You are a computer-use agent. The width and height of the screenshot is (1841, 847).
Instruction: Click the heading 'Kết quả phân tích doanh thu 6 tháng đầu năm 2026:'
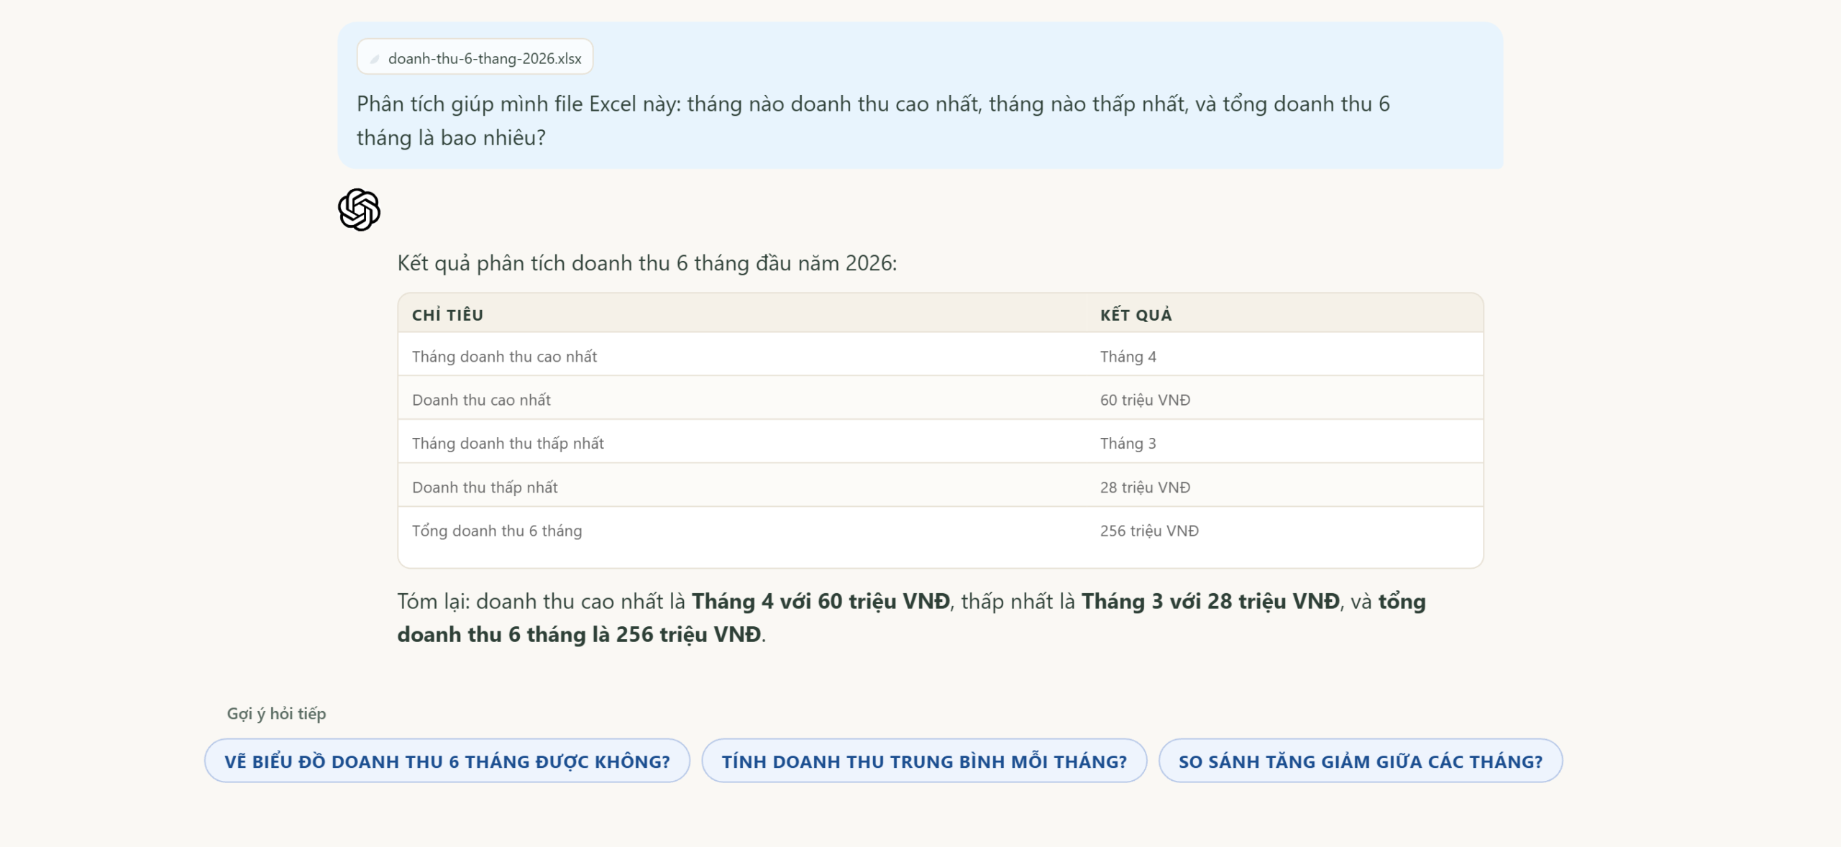[647, 263]
